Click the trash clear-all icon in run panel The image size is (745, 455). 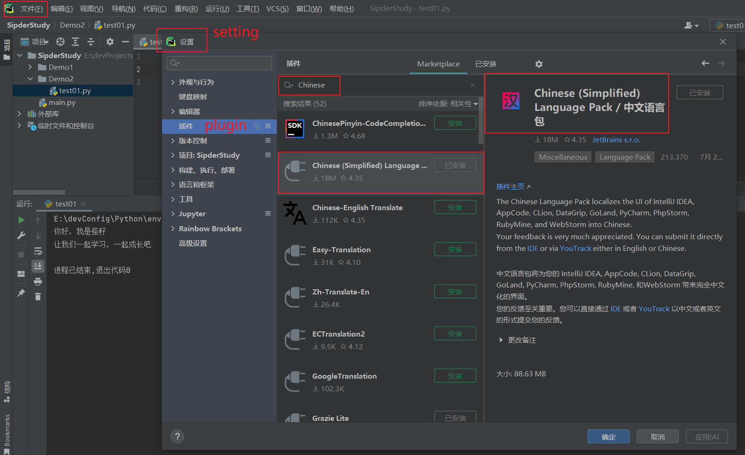(x=38, y=297)
